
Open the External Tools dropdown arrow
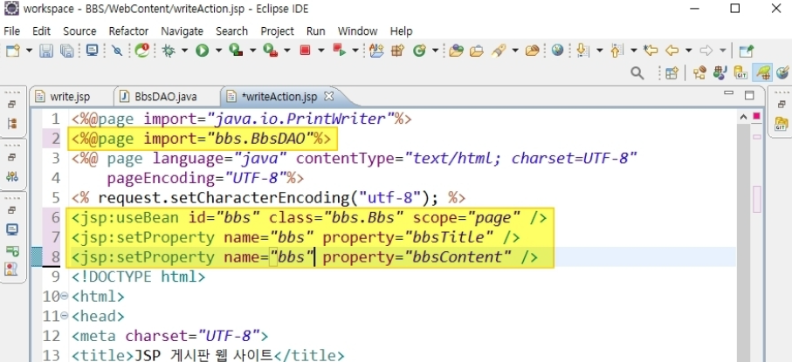pos(287,51)
